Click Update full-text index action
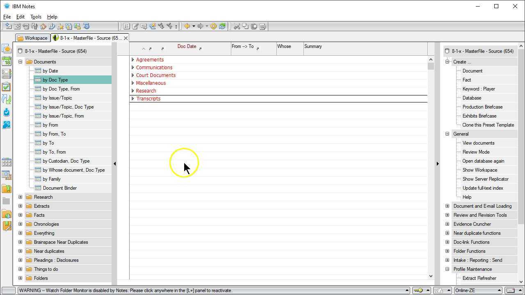Viewport: 525px width, 295px height. 482,188
